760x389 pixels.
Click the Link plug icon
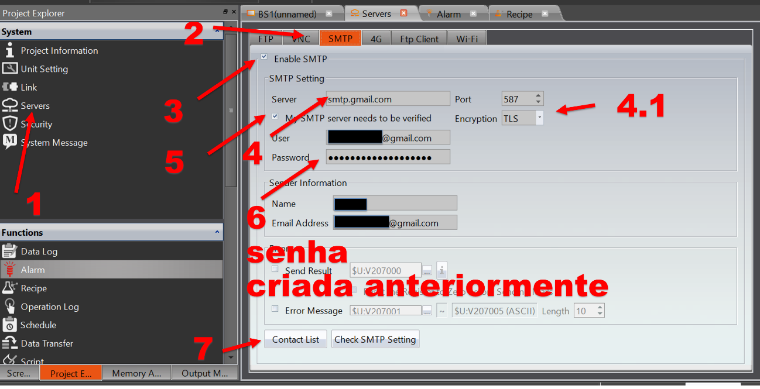(9, 87)
